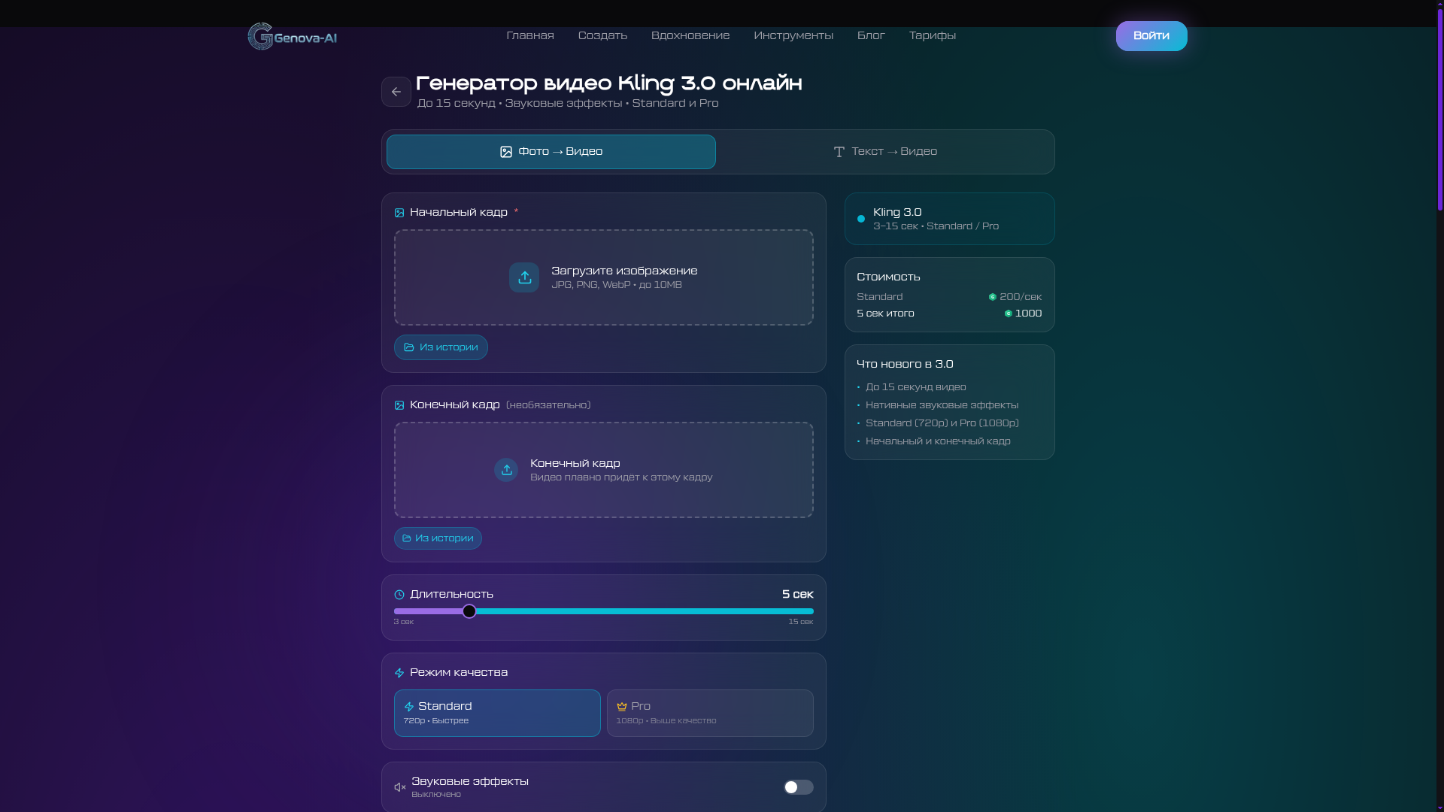Click the Выключено status text
The width and height of the screenshot is (1444, 812).
436,795
